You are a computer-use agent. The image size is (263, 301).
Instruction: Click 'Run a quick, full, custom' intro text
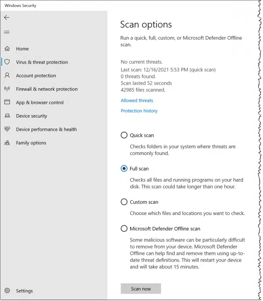click(x=181, y=41)
